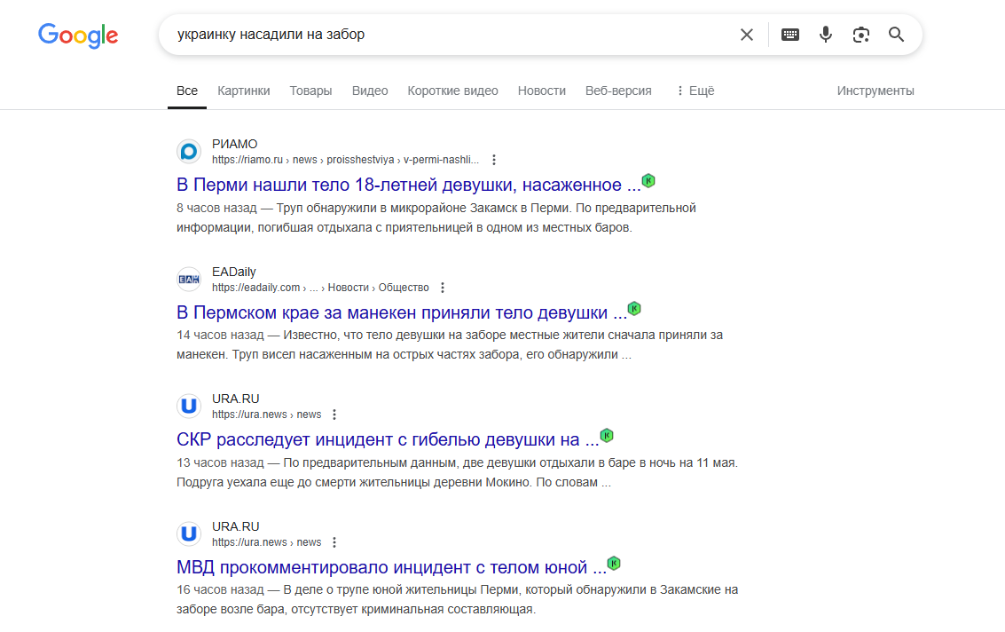Open В Пермском крае за манекен link
The height and width of the screenshot is (632, 1005).
[402, 312]
